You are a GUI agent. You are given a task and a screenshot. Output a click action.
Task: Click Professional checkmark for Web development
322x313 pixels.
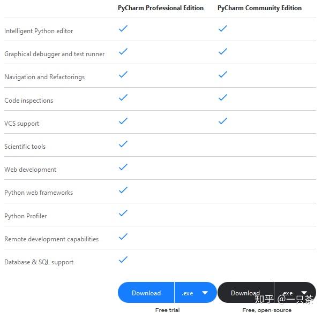click(x=123, y=167)
